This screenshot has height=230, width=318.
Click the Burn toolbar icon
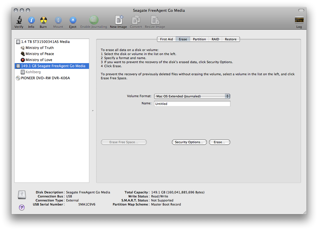click(43, 20)
